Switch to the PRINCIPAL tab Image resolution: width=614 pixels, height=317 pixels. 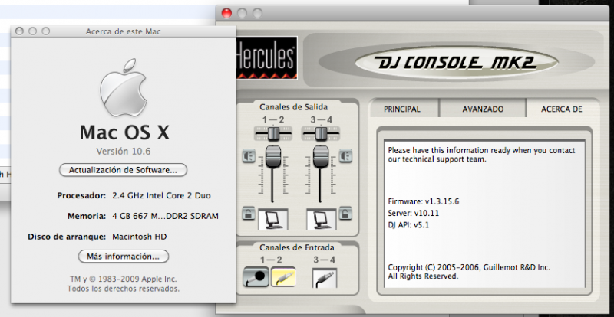click(402, 109)
